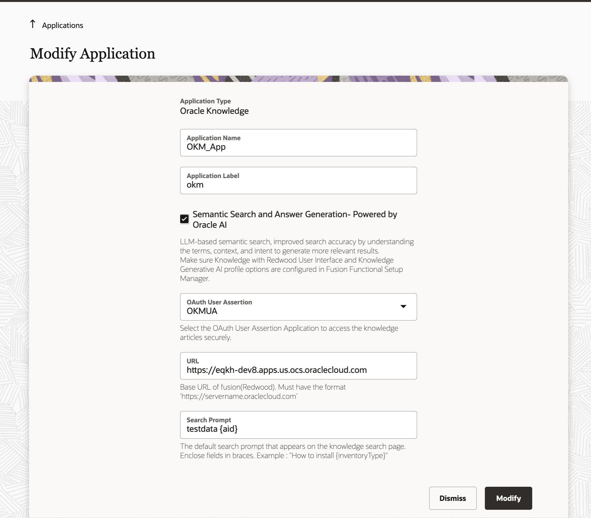Screen dimensions: 591x518
Task: Click the Oracle Knowledge application type value
Action: (214, 111)
